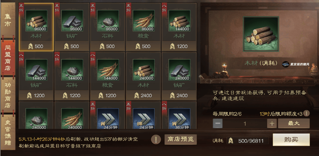This screenshot has width=319, height=156.
Task: Click the 购买 button
Action: [291, 140]
